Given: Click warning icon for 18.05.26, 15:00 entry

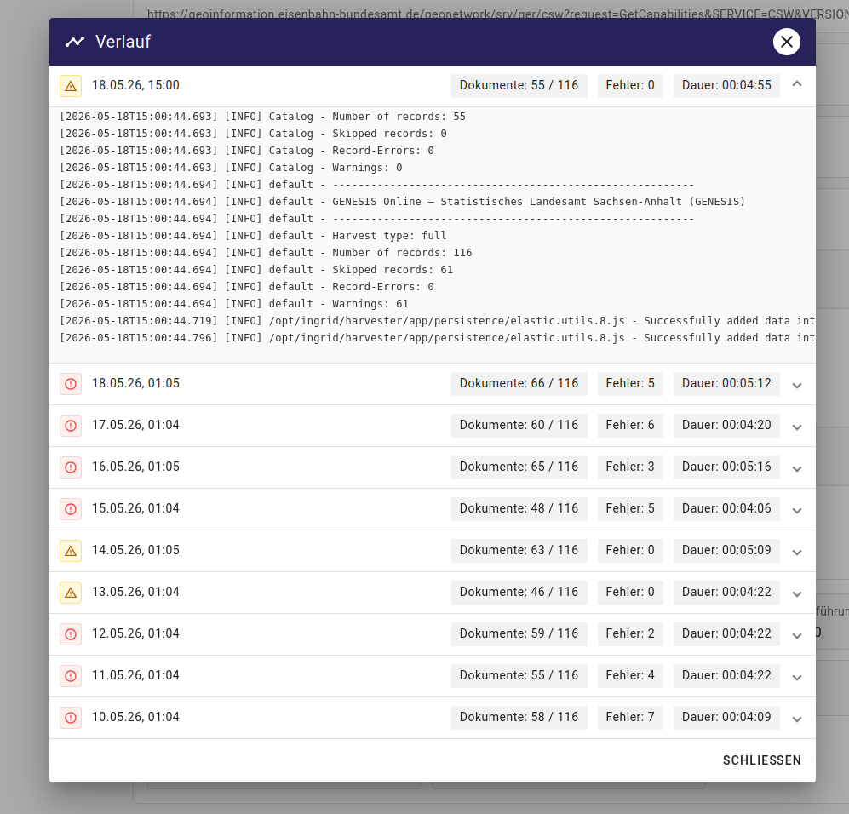Looking at the screenshot, I should [x=71, y=86].
